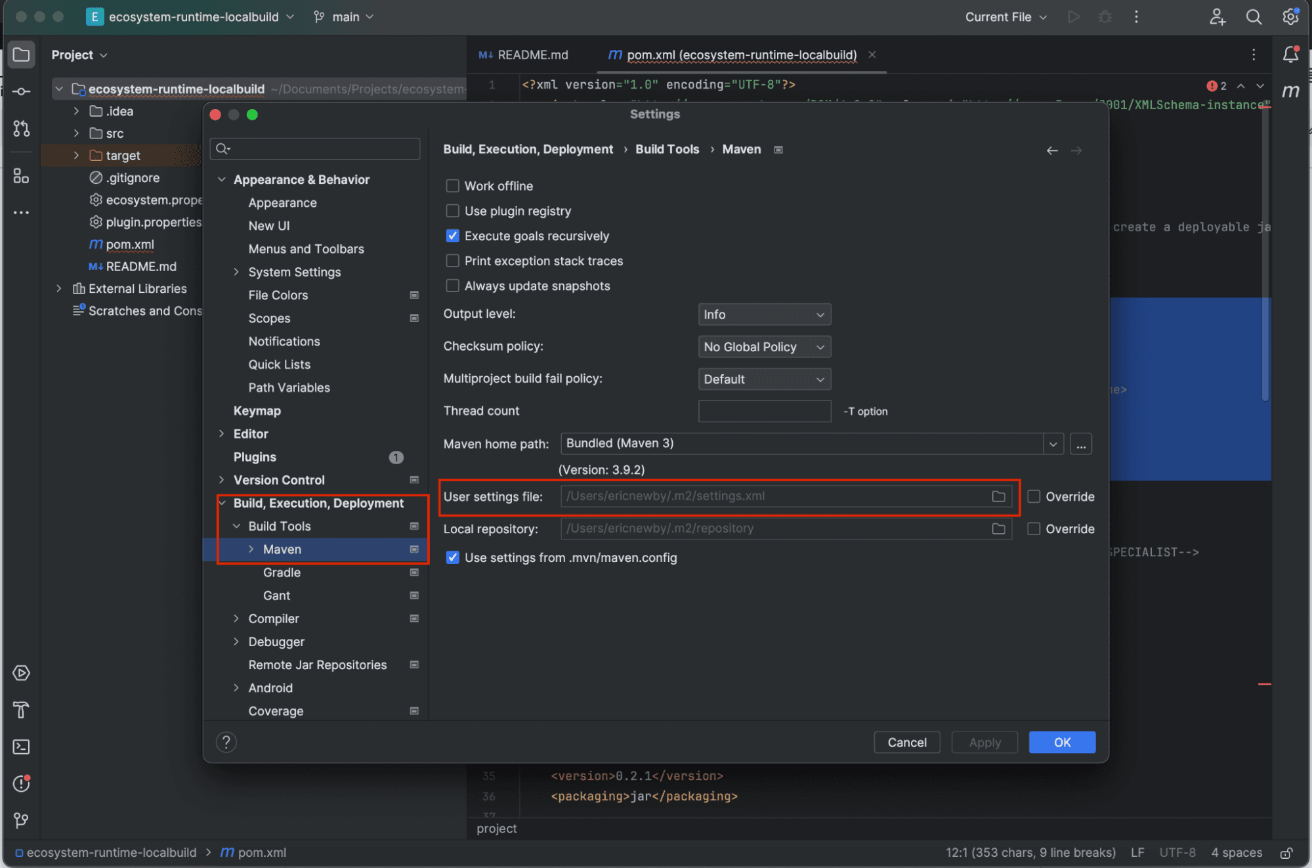The width and height of the screenshot is (1312, 868).
Task: Expand the Version Control settings section
Action: (222, 480)
